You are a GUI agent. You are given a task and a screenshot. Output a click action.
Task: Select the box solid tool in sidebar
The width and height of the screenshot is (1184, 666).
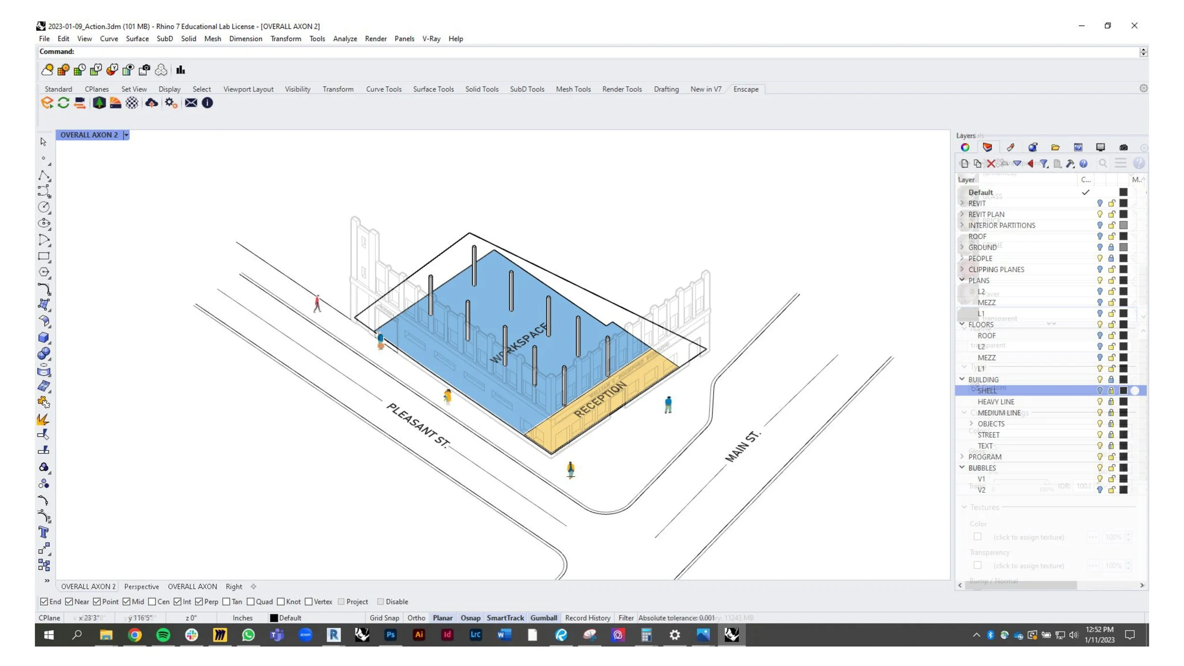pyautogui.click(x=44, y=337)
